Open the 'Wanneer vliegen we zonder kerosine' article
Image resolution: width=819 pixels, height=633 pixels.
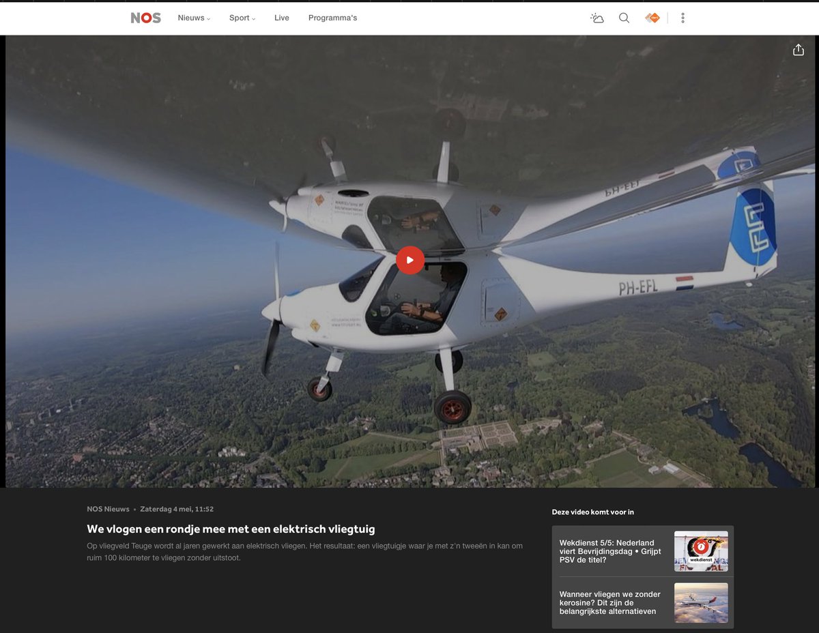tap(610, 603)
